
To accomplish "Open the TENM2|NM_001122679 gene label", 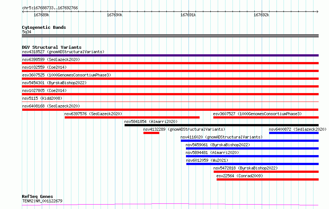I will click(x=42, y=201).
